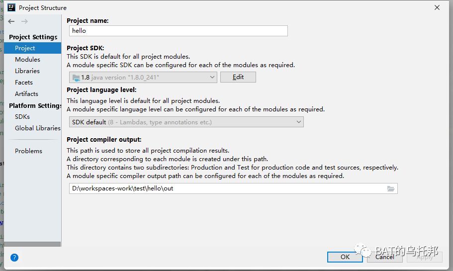Click the IntelliJ logo in title bar
Image resolution: width=453 pixels, height=271 pixels.
[x=11, y=7]
